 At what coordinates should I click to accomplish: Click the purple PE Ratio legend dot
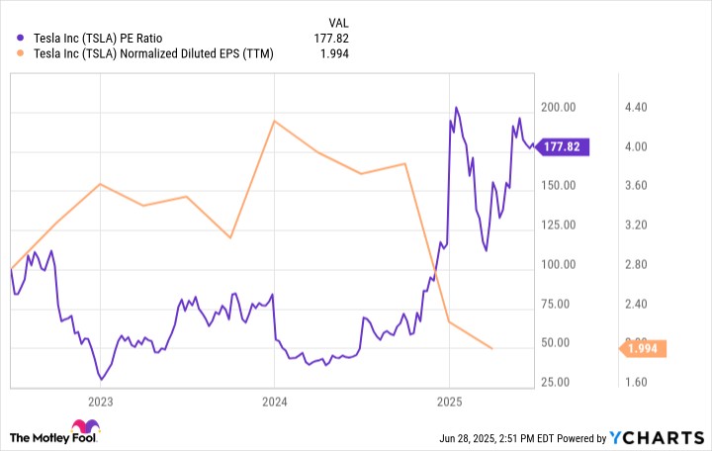pyautogui.click(x=20, y=39)
